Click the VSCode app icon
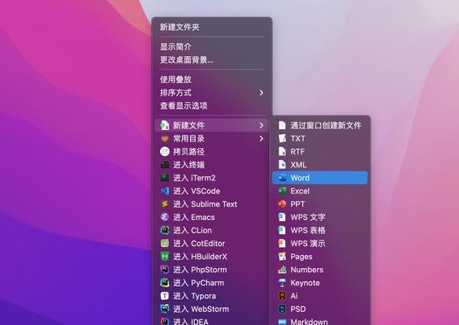459x325 pixels. [x=165, y=191]
